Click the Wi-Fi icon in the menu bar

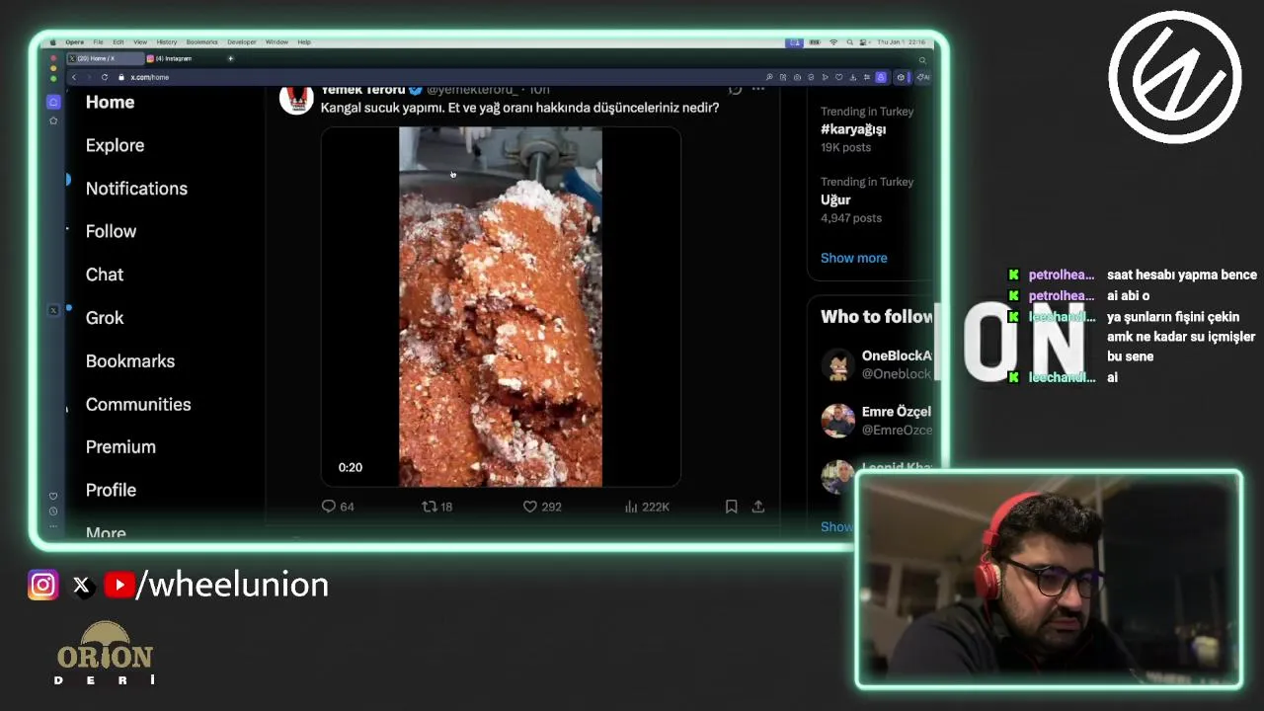833,42
